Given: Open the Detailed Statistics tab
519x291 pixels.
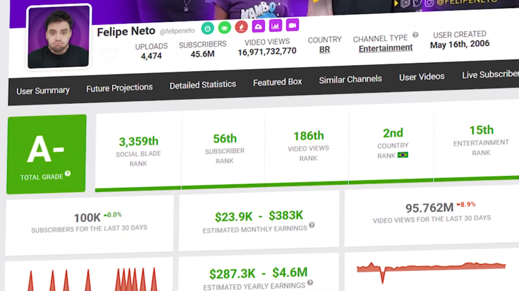Looking at the screenshot, I should 203,85.
